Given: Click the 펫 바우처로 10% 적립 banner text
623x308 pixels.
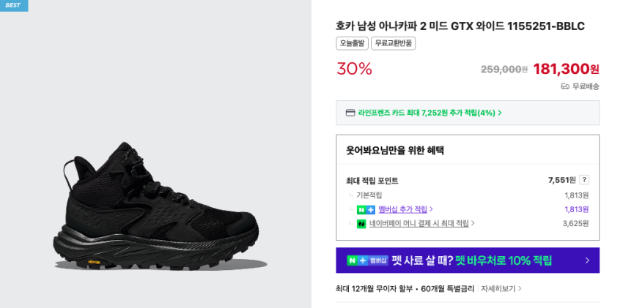Looking at the screenshot, I should pos(503,260).
